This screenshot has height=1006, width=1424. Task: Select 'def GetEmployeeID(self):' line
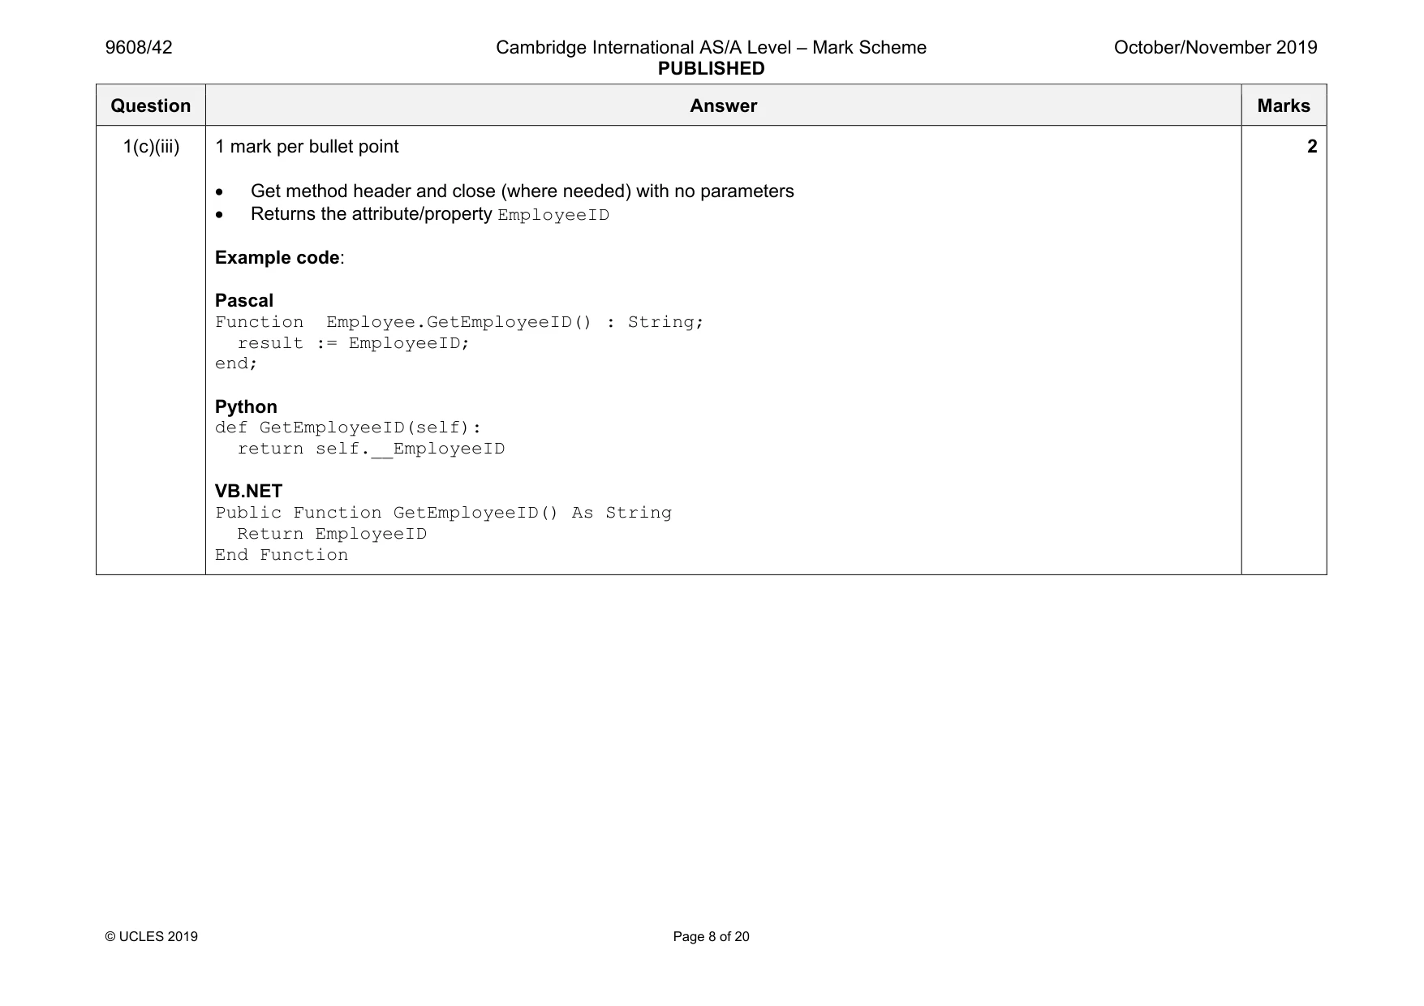coord(348,428)
